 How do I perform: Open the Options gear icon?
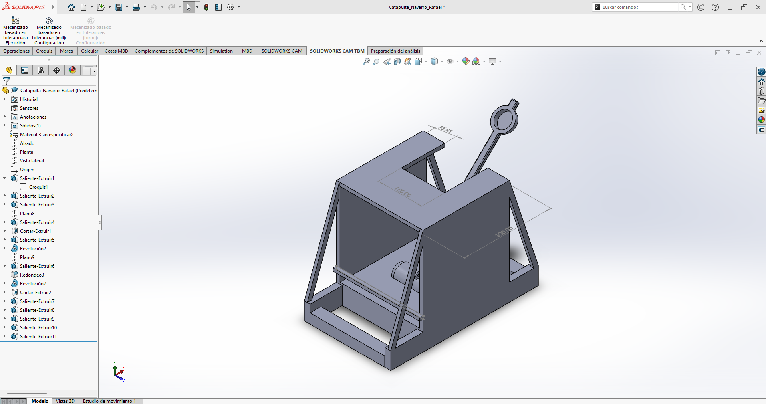pos(230,7)
